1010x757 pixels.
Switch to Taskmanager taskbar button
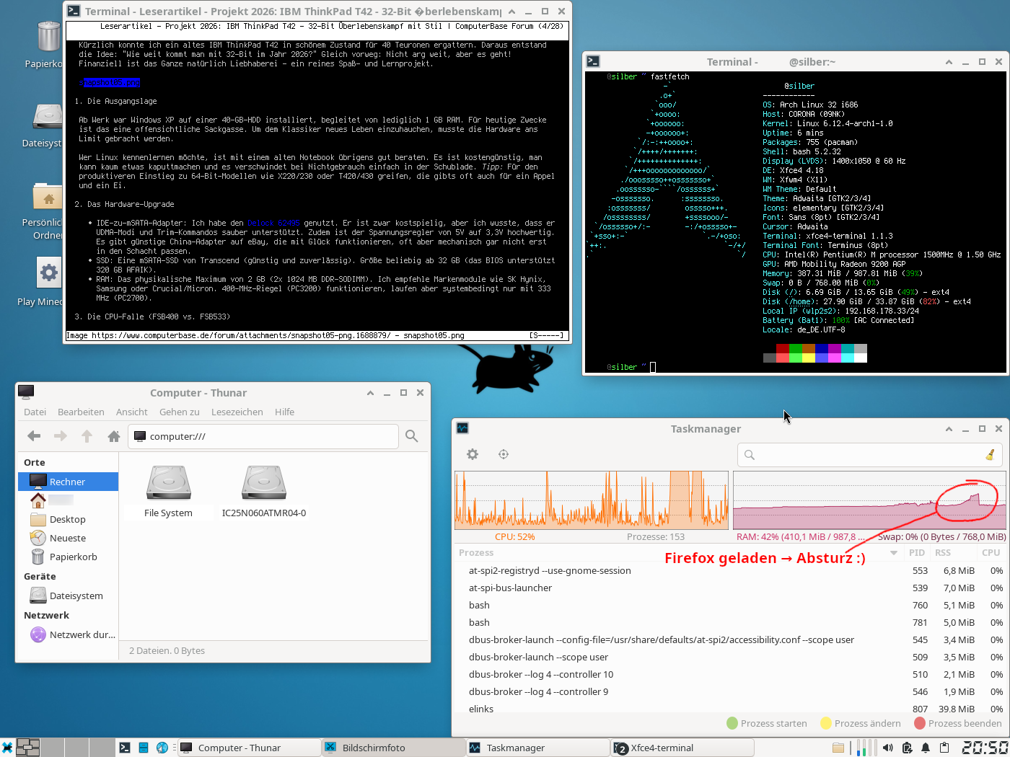point(537,748)
